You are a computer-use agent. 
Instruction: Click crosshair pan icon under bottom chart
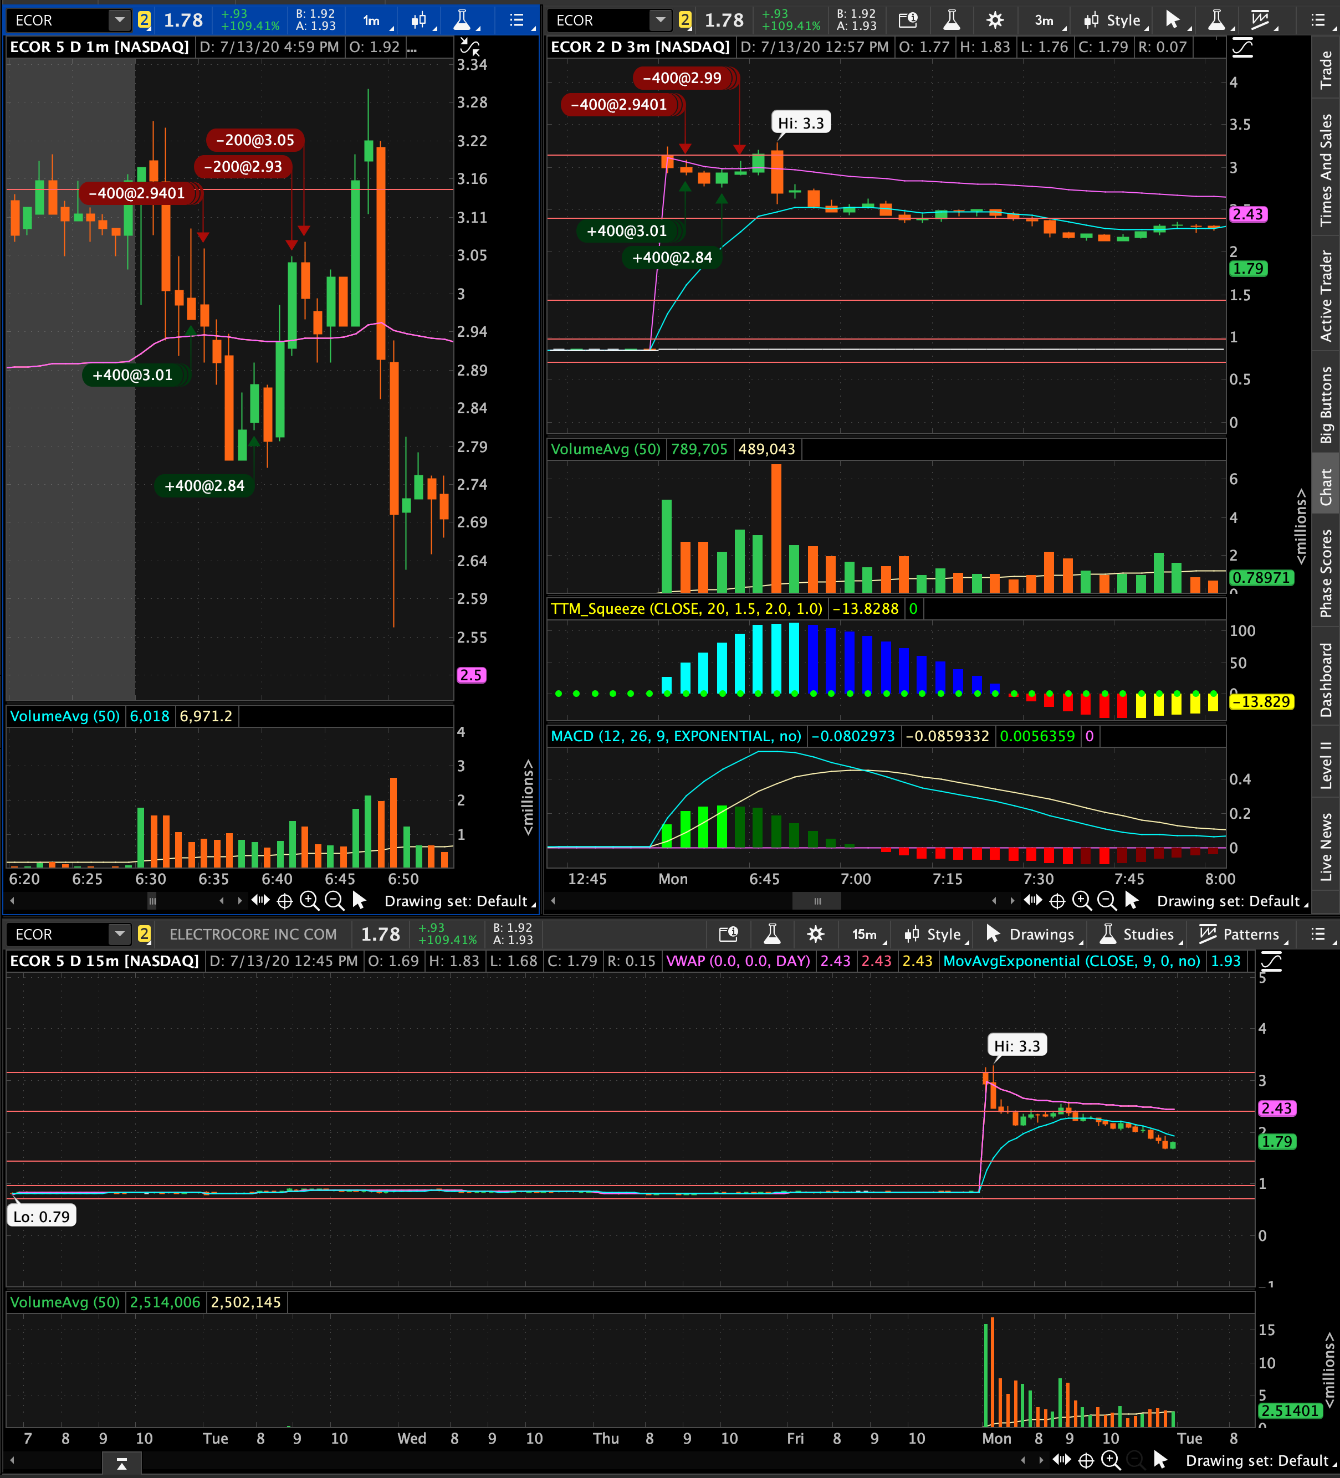[x=1086, y=1460]
